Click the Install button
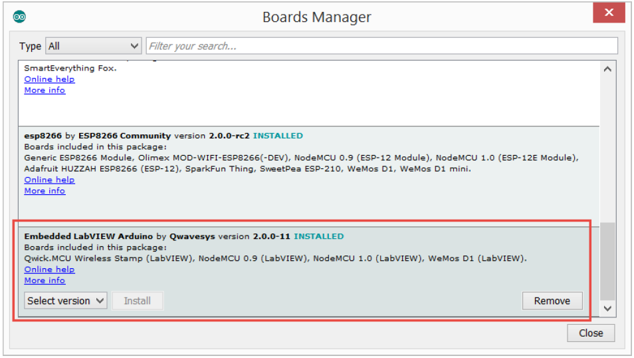Screen dimensions: 634x358 (x=138, y=301)
